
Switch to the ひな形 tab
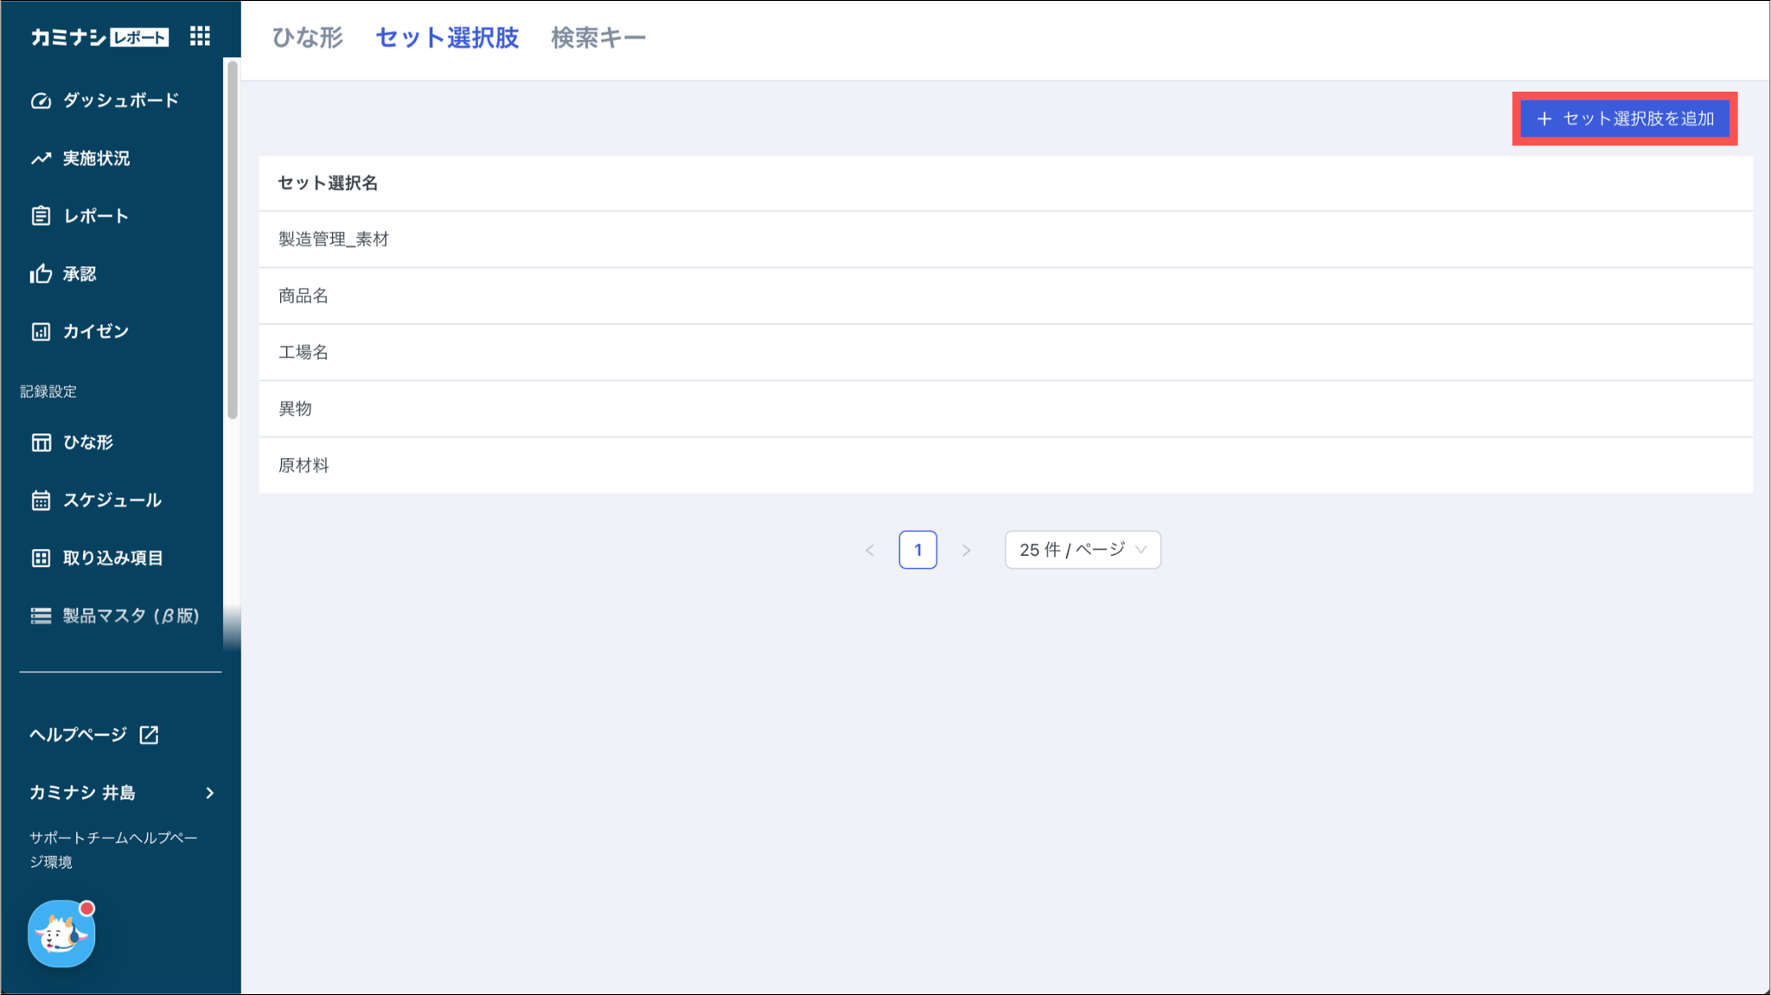pyautogui.click(x=307, y=38)
